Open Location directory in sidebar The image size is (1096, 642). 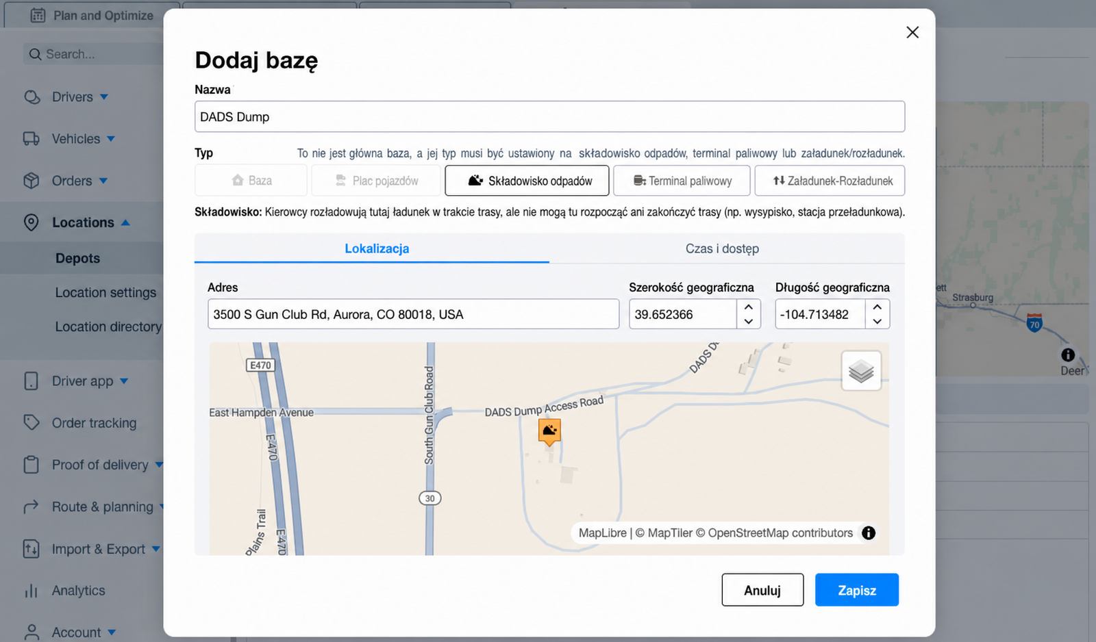(108, 326)
